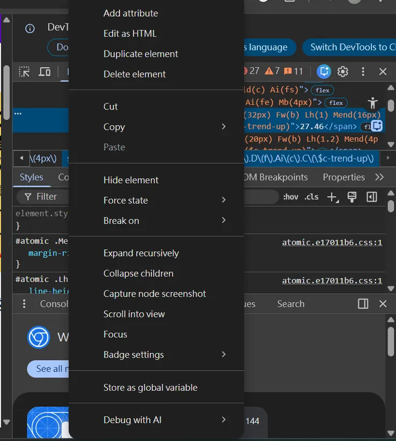Select Duplicate element
396x441 pixels.
(x=156, y=54)
